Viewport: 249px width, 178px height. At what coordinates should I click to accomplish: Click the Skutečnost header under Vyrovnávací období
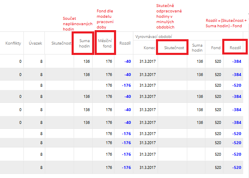[x=174, y=47]
